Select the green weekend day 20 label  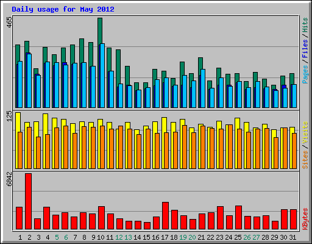[x=192, y=237]
